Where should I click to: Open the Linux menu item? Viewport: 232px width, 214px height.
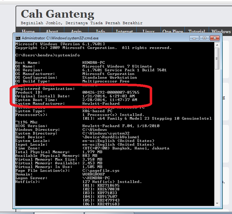(148, 31)
